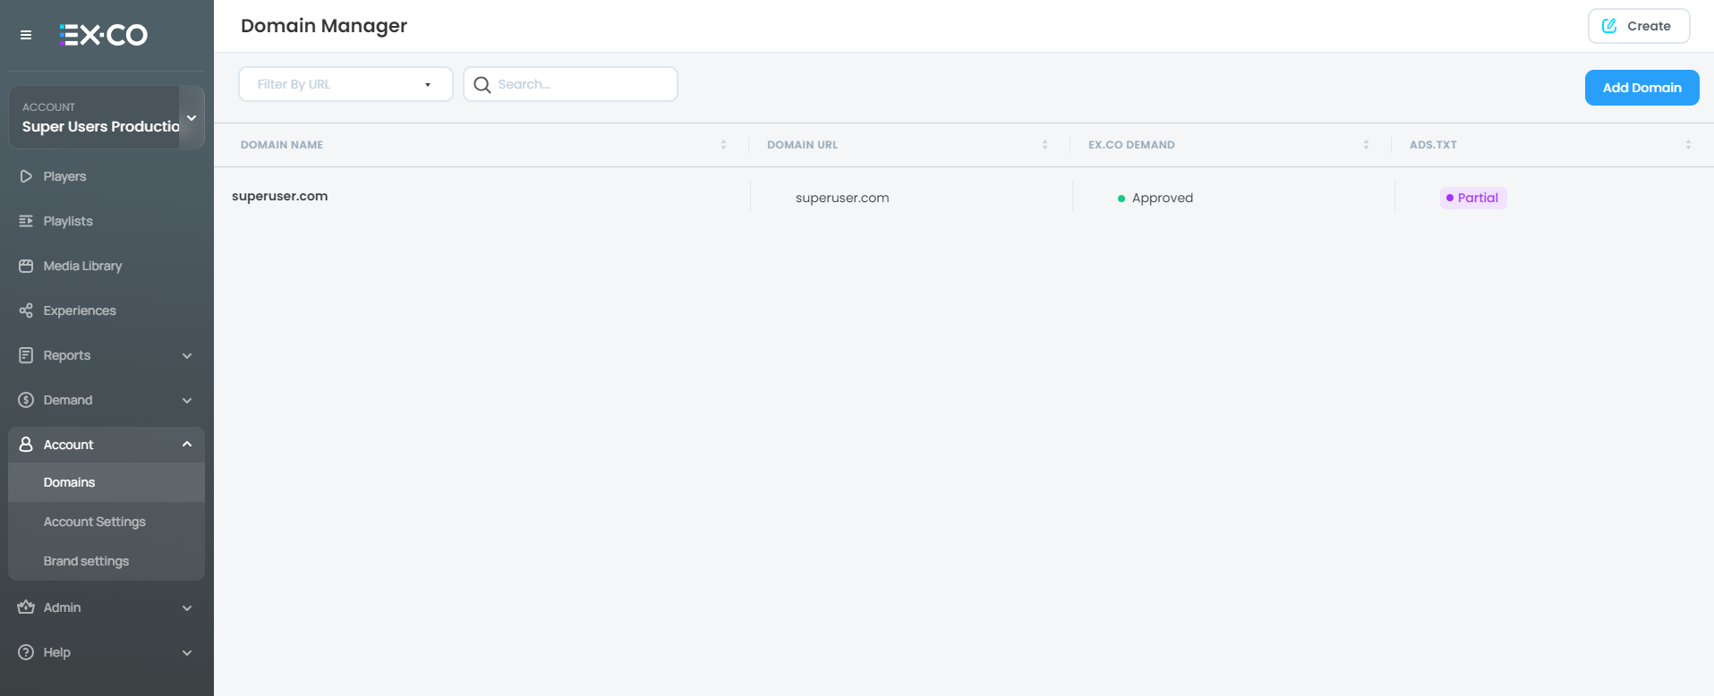
Task: Toggle the hamburger menu icon
Action: tap(26, 35)
